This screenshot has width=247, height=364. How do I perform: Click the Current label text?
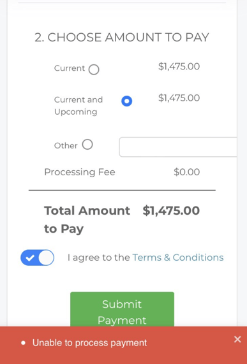pos(70,68)
